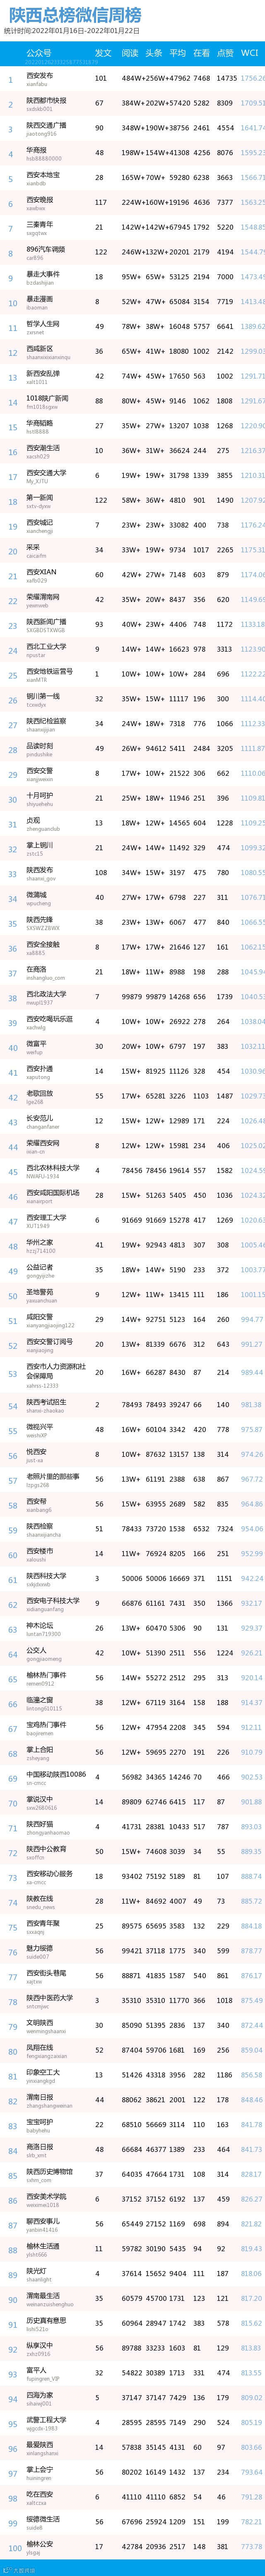Select the 西北工业大学 account name
This screenshot has width=265, height=2576.
click(x=46, y=646)
